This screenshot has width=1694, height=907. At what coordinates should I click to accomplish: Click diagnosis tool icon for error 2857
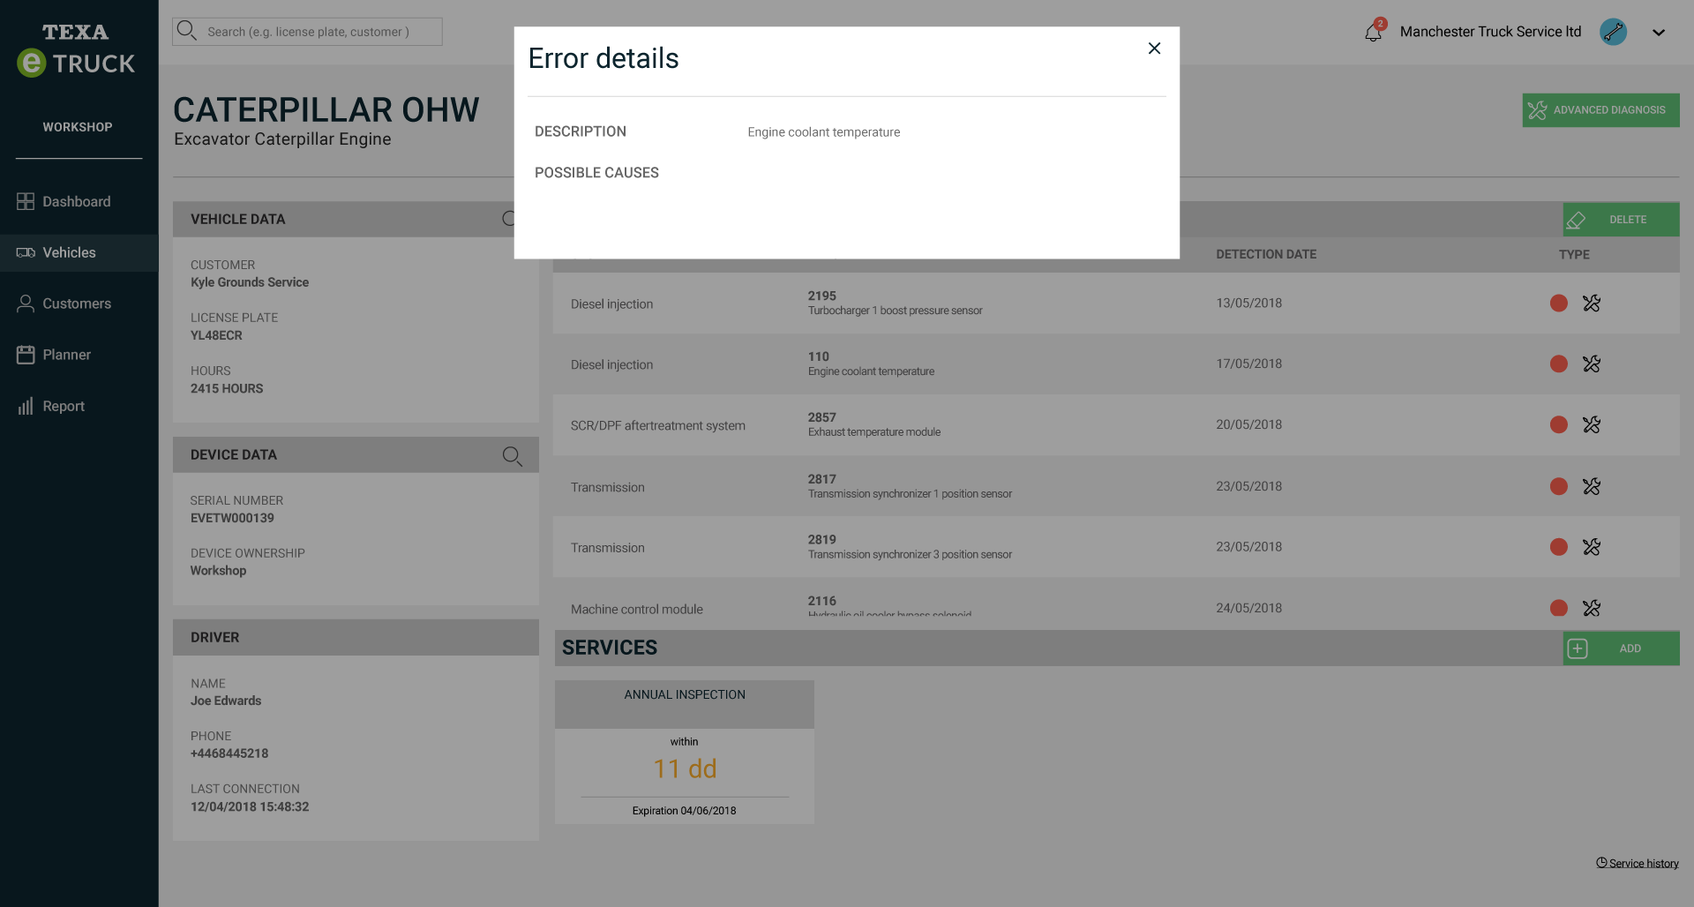tap(1592, 424)
